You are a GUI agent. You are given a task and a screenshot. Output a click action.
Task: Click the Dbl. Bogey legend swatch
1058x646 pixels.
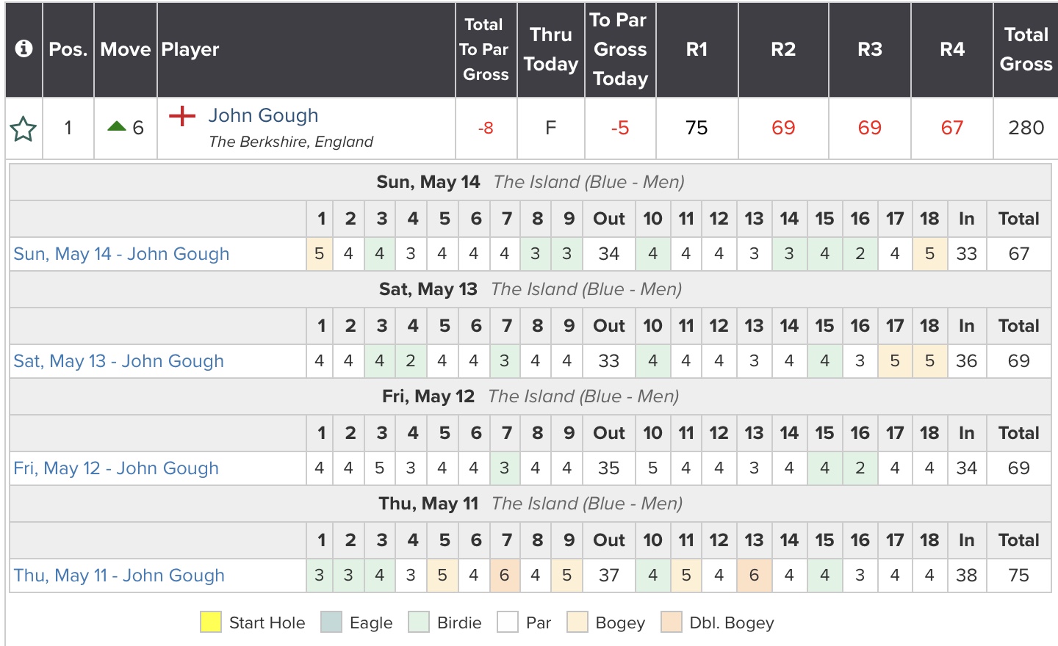click(x=672, y=623)
